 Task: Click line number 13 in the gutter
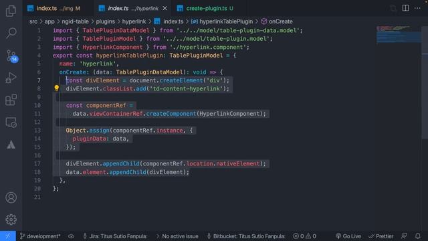click(37, 131)
